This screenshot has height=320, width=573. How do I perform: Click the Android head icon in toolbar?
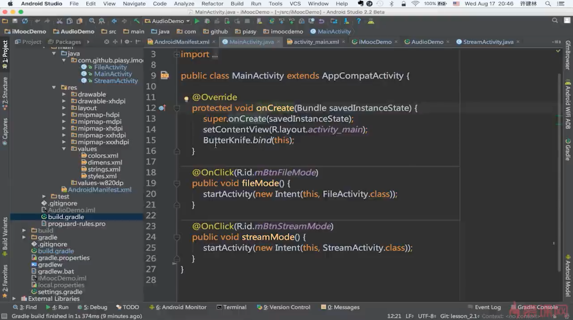click(371, 21)
